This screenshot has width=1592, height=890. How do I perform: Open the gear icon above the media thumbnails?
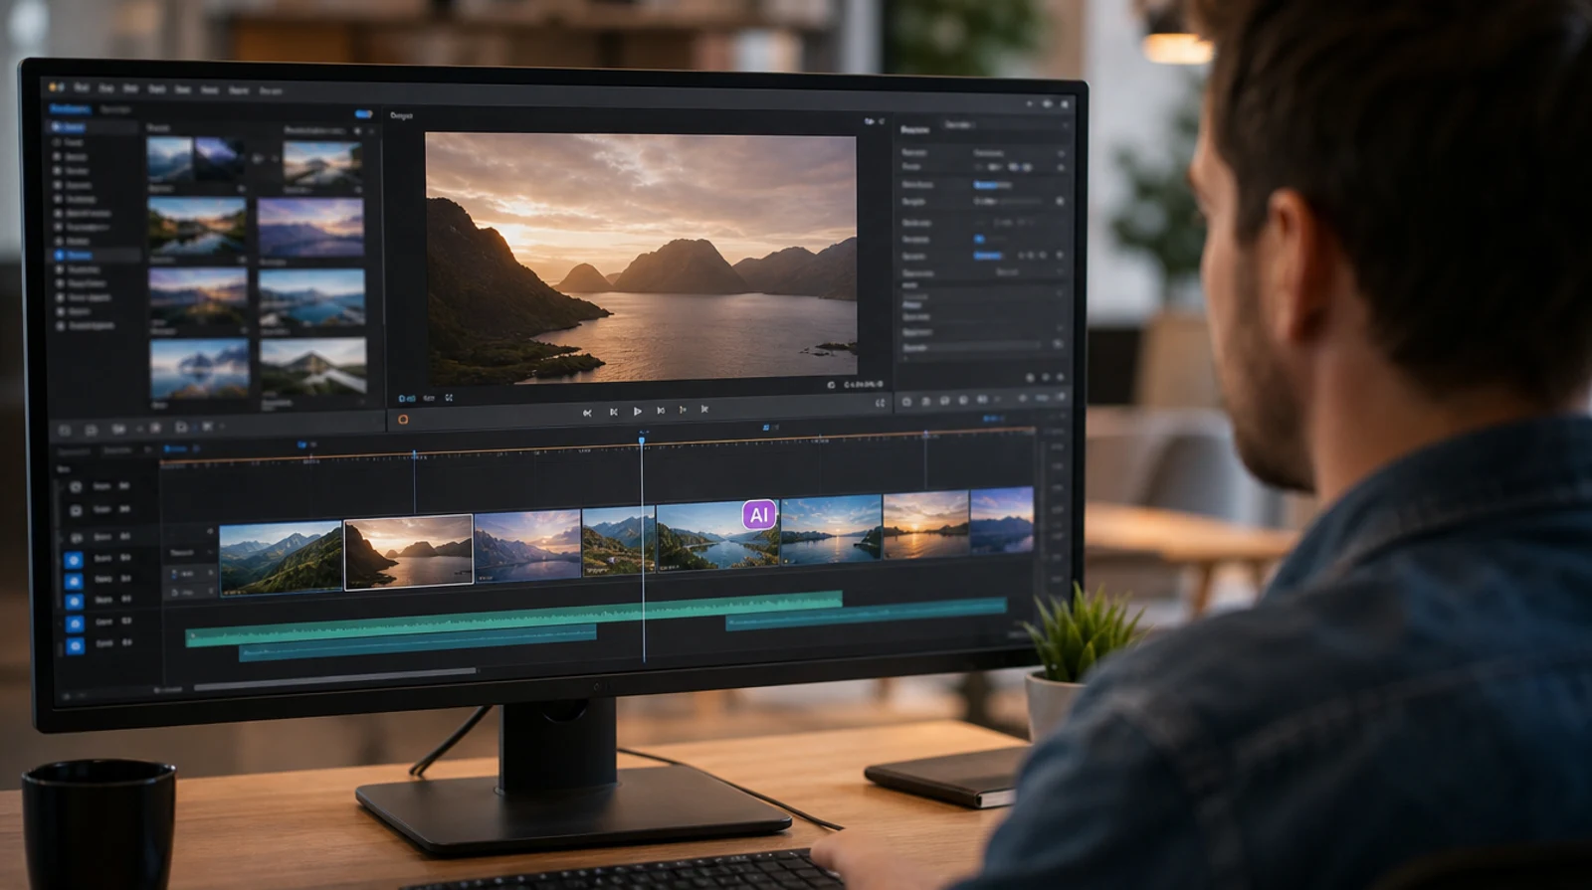[357, 130]
